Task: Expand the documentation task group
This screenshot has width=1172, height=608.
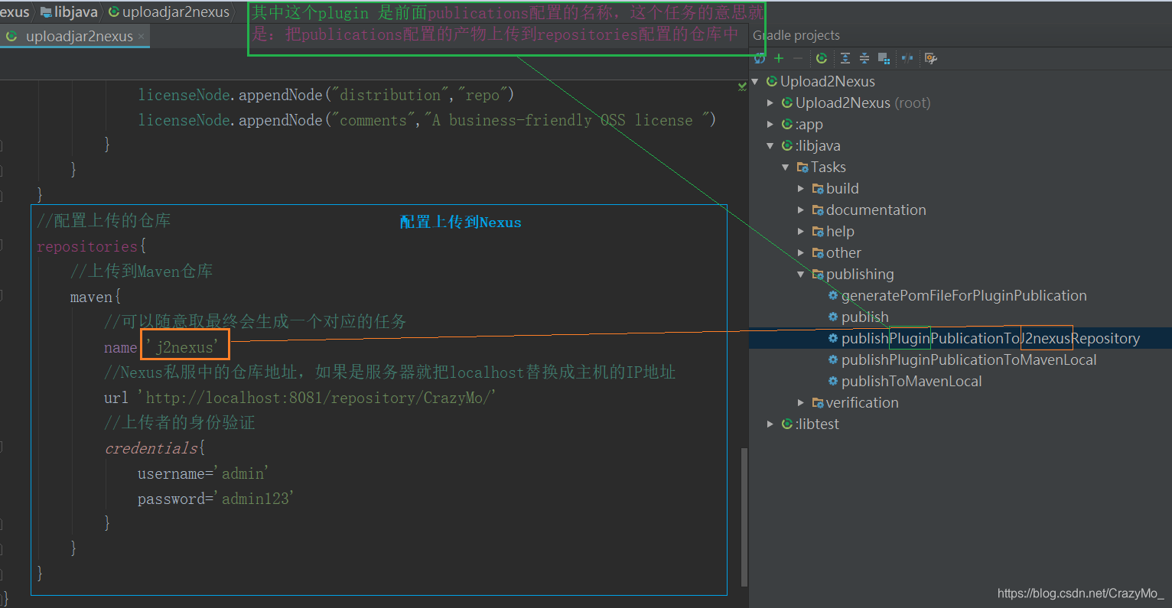Action: 801,210
